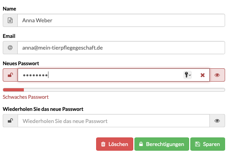229x155 pixels.
Task: Click the unlock icon beside repeat password field
Action: click(11, 121)
